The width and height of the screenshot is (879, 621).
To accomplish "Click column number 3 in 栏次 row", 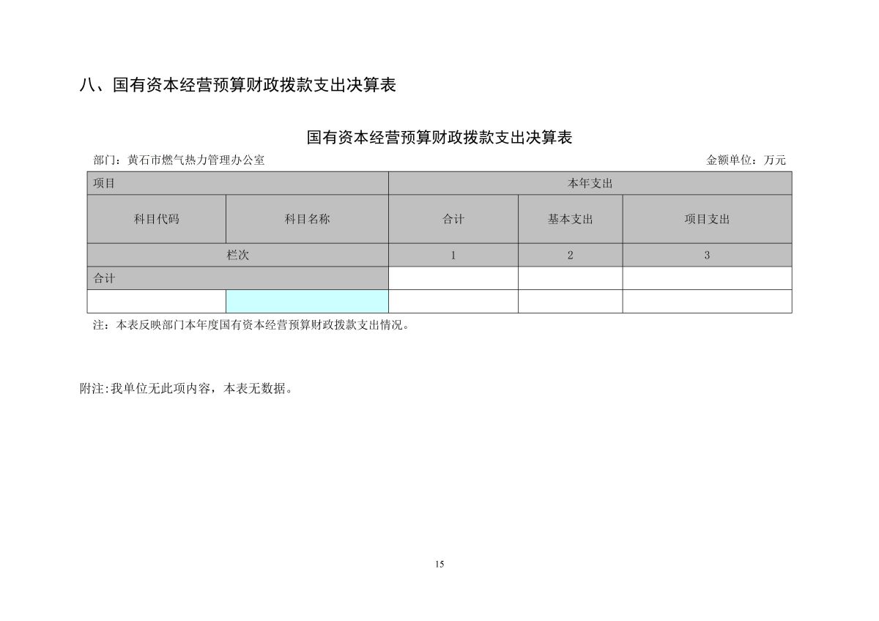I will 707,255.
